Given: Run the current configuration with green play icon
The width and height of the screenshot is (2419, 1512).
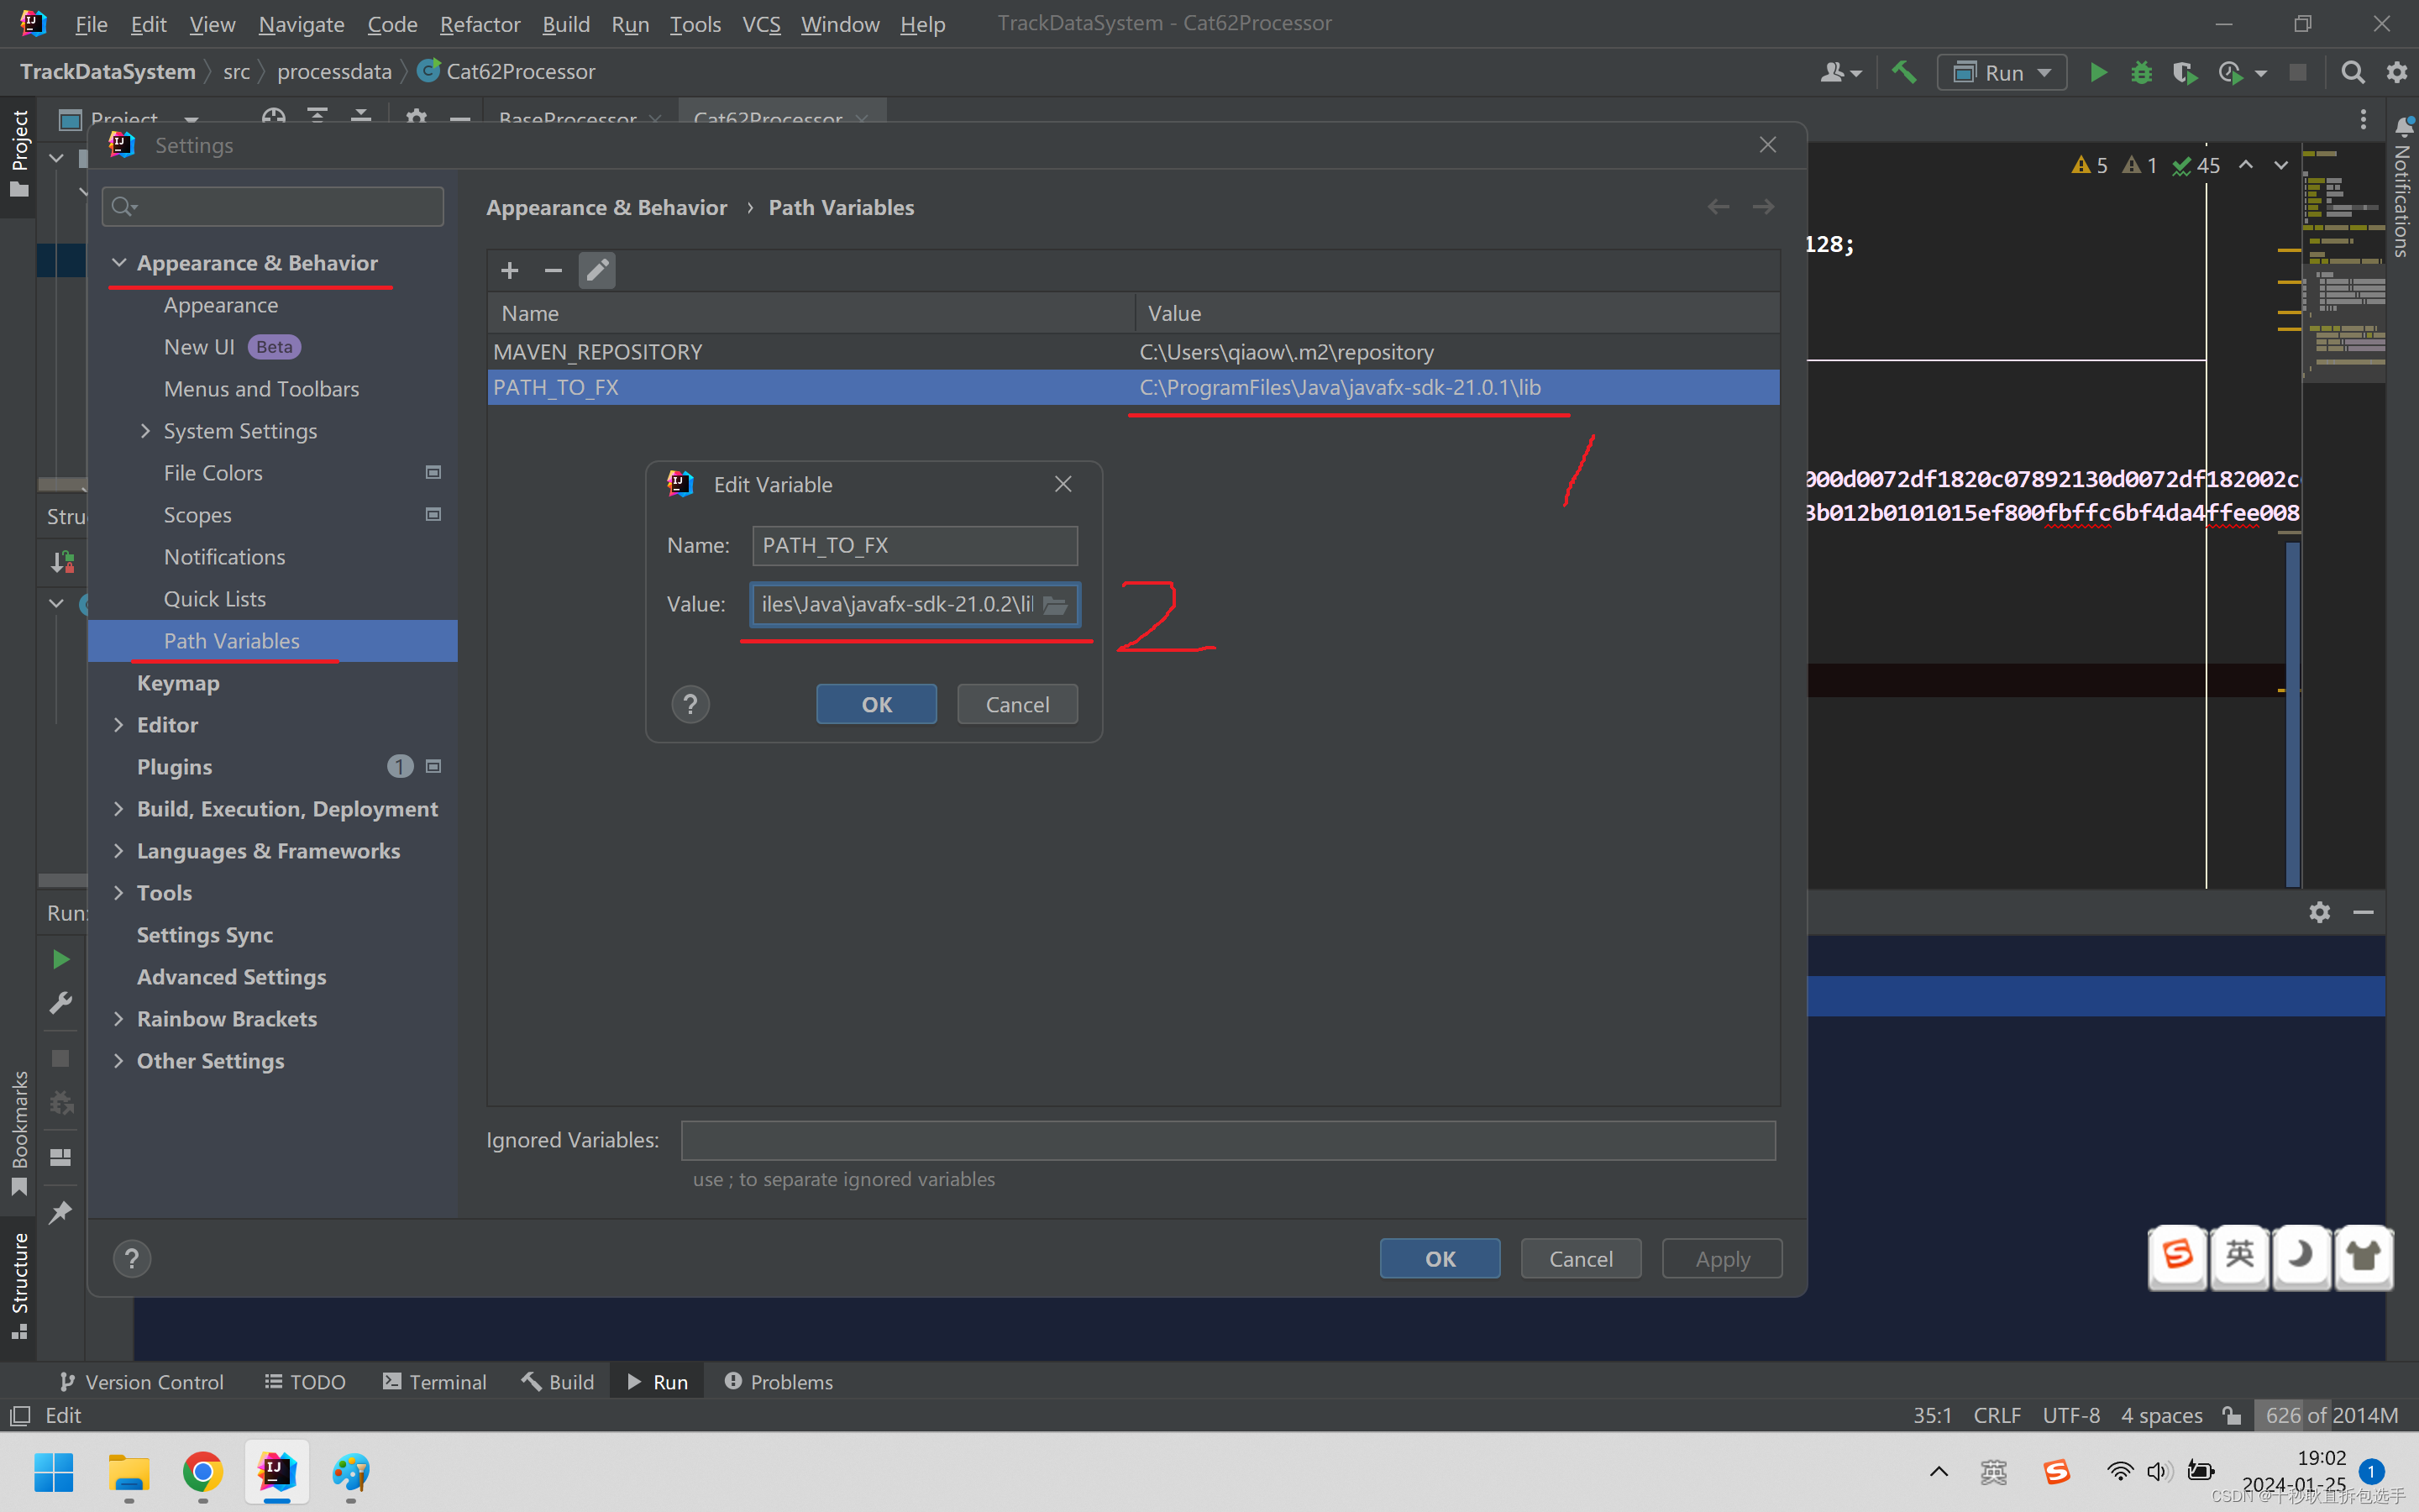Looking at the screenshot, I should tap(2097, 72).
